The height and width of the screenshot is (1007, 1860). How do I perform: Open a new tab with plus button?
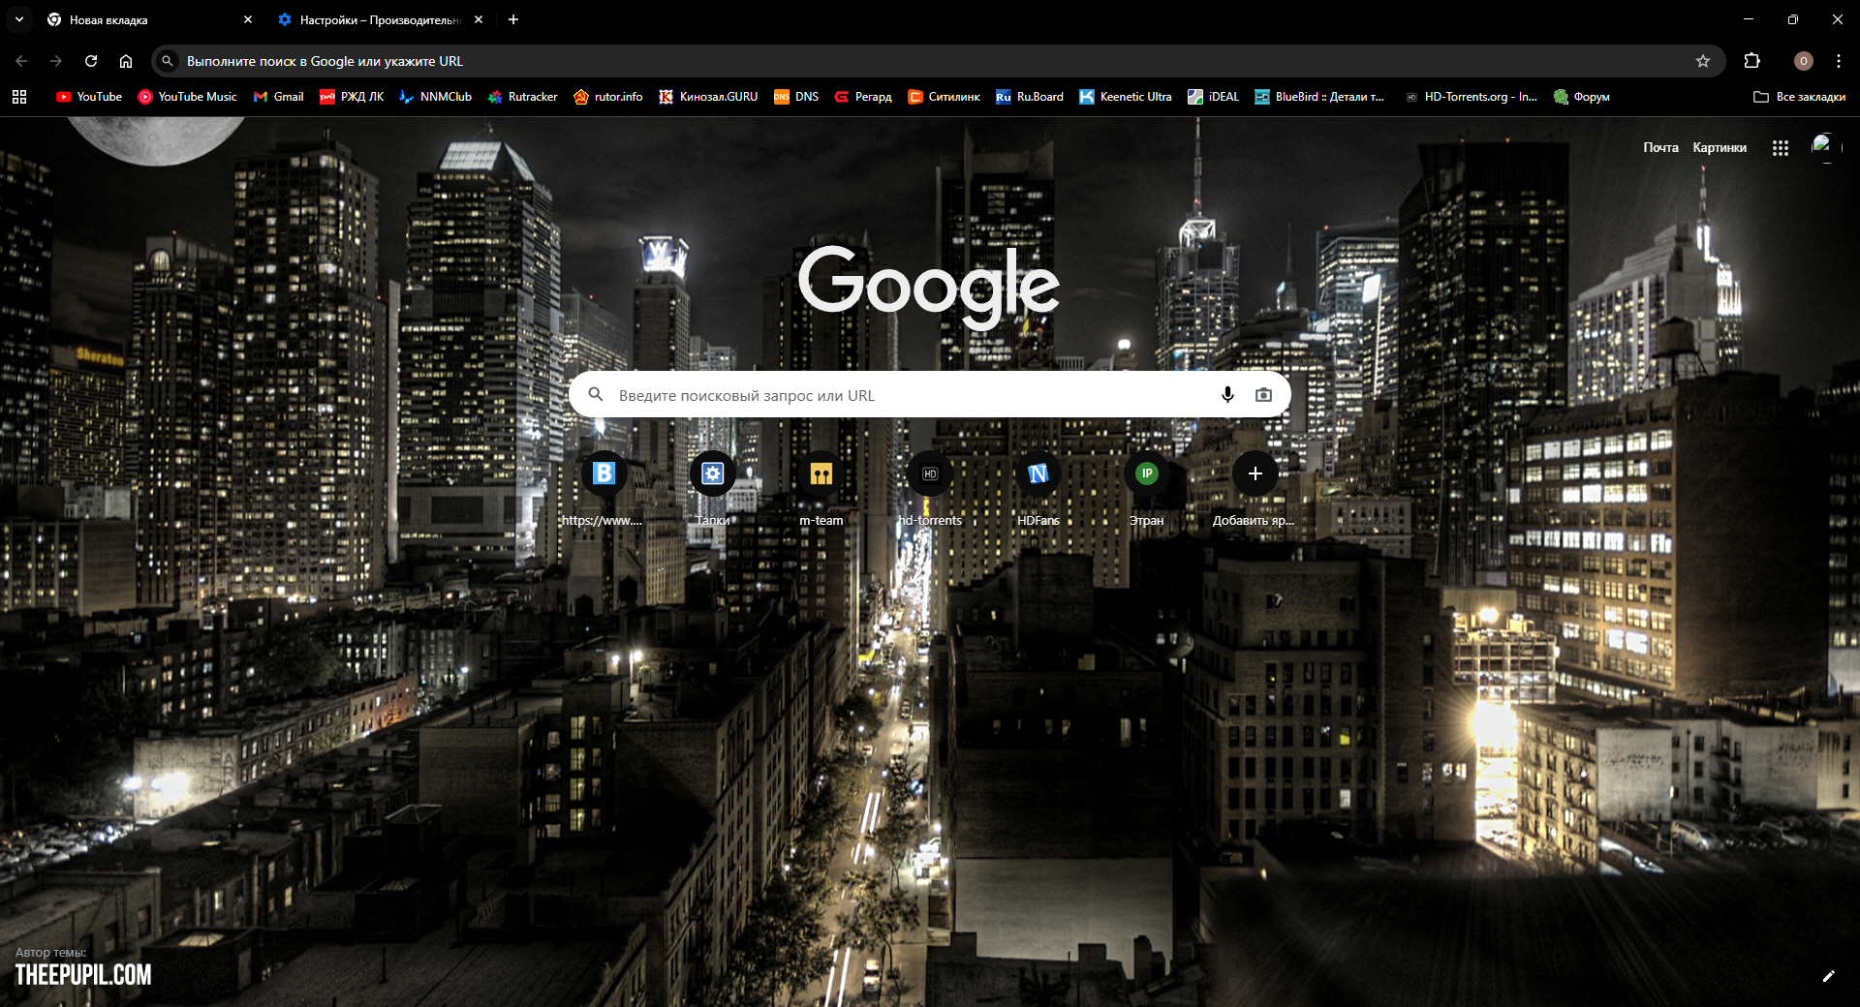click(513, 19)
